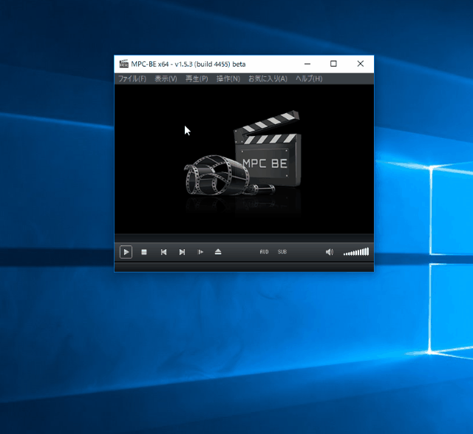Skip to the previous file

163,251
